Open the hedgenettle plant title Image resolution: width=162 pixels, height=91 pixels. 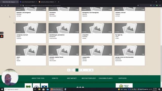click(x=86, y=57)
